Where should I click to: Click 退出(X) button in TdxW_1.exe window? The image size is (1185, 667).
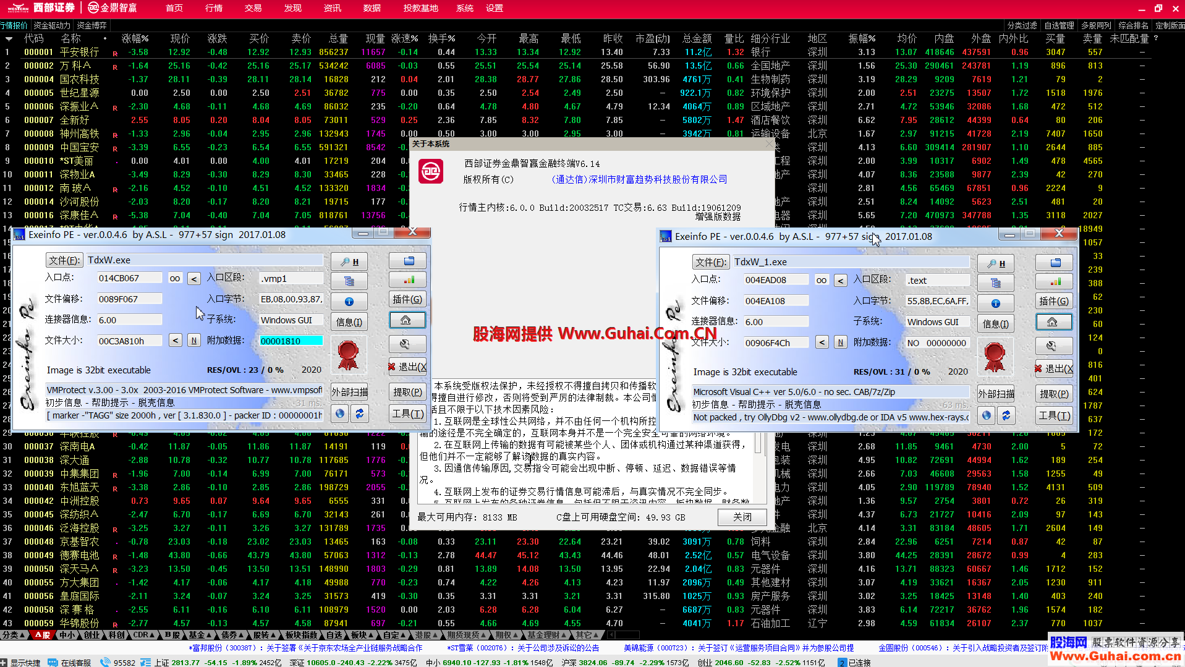coord(1054,368)
